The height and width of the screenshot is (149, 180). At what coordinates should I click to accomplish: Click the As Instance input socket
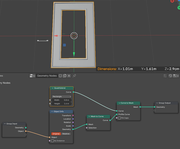tap(50, 141)
